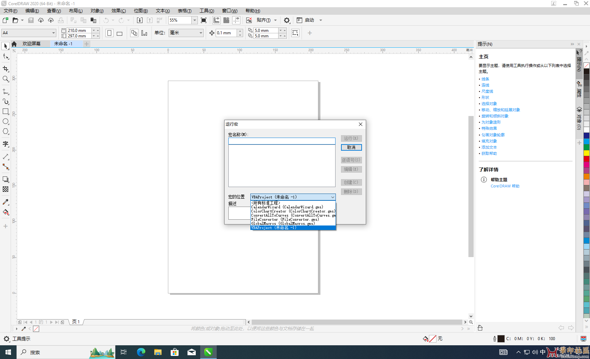
Task: Select the Parallel Dimension tool
Action: click(x=5, y=157)
